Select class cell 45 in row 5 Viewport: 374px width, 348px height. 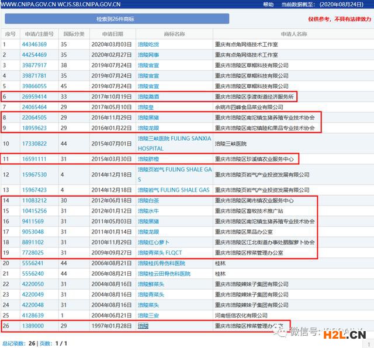[x=64, y=86]
